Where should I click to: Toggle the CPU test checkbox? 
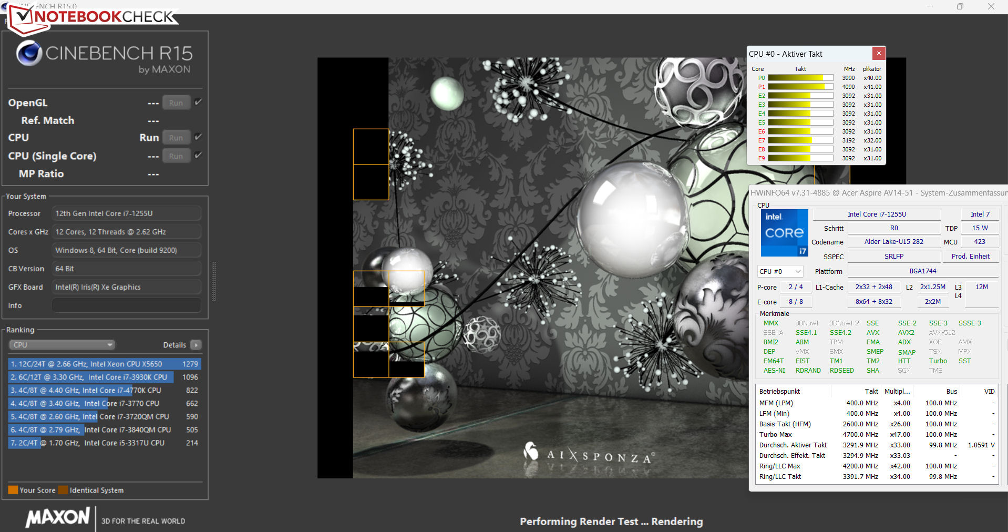tap(198, 137)
